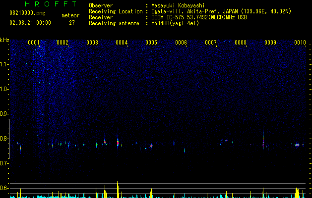312x198 pixels.
Task: Click the meteor count 27
Action: [72, 23]
